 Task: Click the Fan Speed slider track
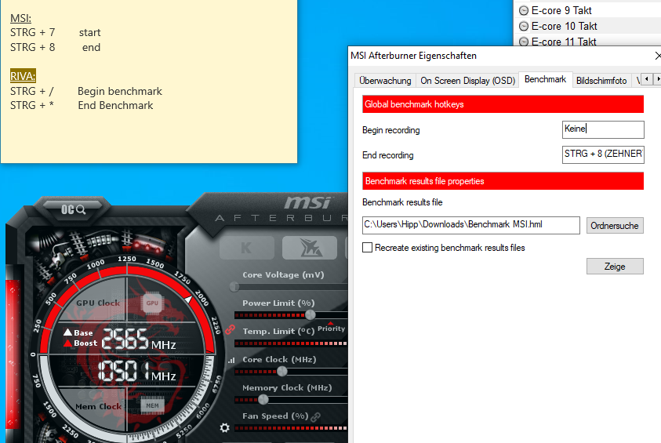pyautogui.click(x=291, y=428)
